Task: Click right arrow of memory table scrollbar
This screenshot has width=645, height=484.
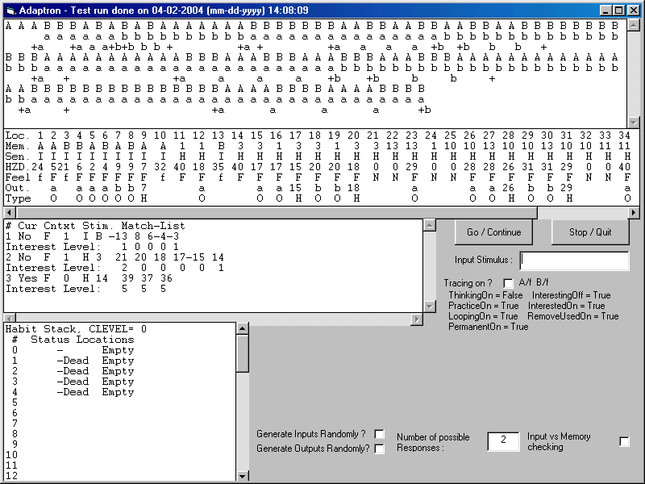Action: [x=634, y=213]
